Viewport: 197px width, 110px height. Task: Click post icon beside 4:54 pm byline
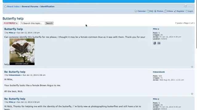point(5,102)
